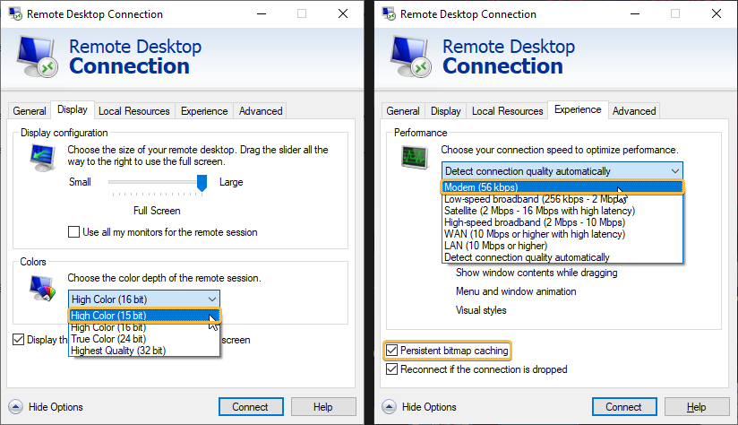Click the Remote Desktop monitor logo in right window

410,56
